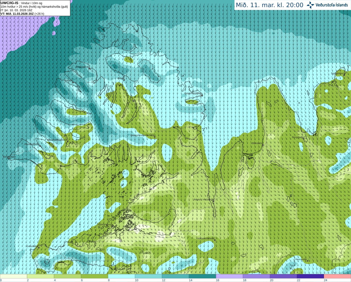
Task: Click the 0–2 m/s palest legend swatch
Action: click(x=14, y=276)
